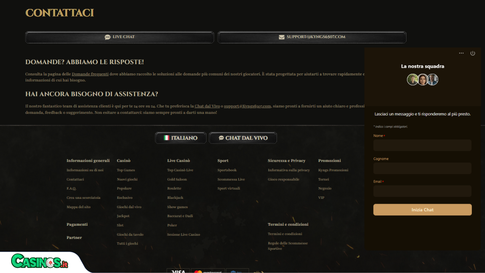Screen dimensions: 485x273
Task: Open the Pagamenti footer link
Action: point(77,224)
